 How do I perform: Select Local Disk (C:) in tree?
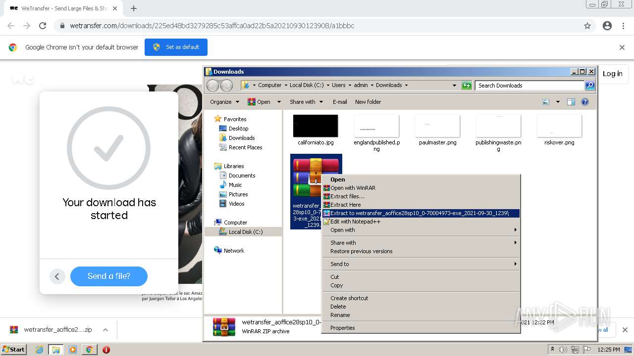[x=245, y=232]
